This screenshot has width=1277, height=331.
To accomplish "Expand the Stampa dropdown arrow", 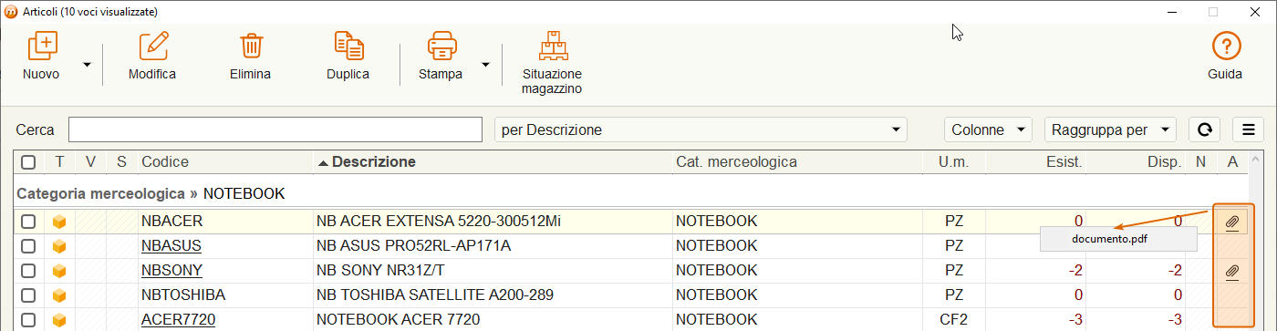I will [486, 64].
